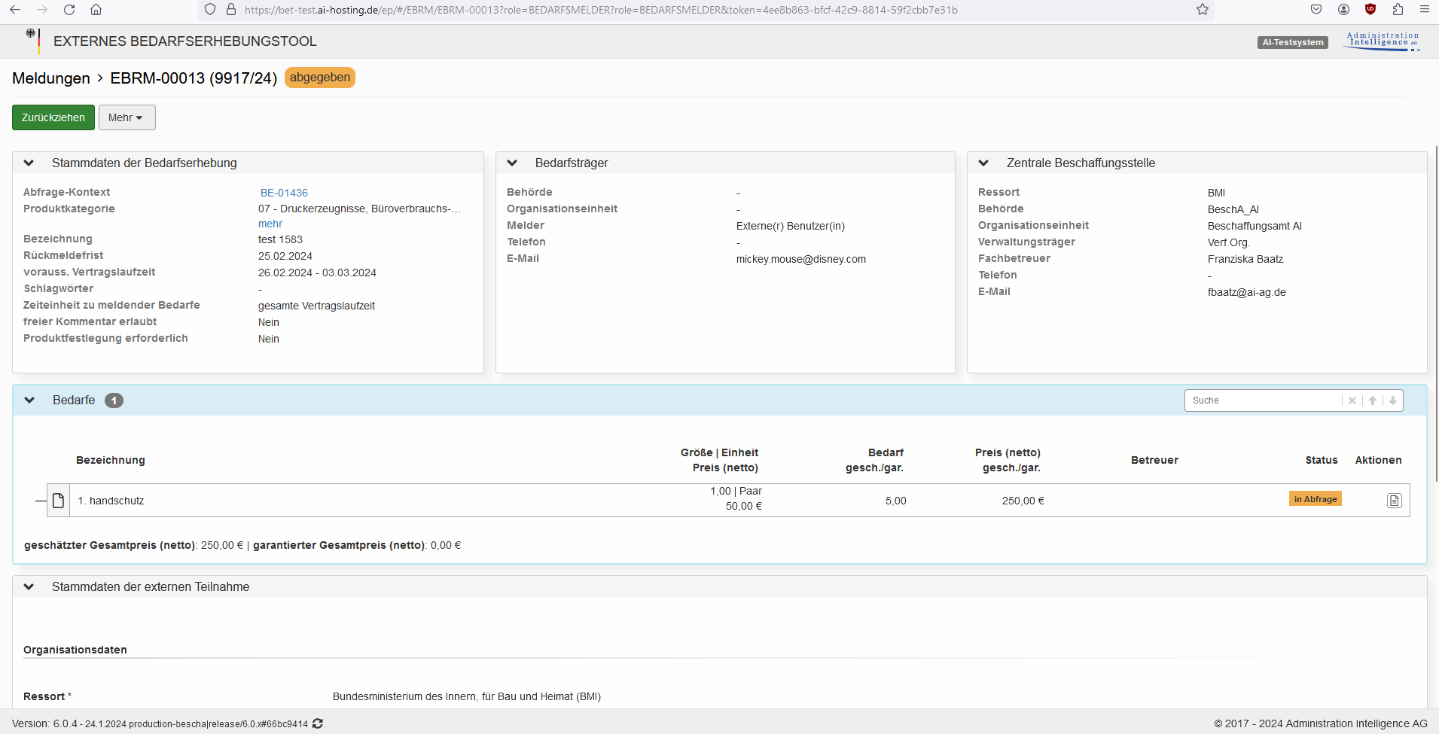1439x734 pixels.
Task: Click the document details icon in Aktionen
Action: (x=1394, y=501)
